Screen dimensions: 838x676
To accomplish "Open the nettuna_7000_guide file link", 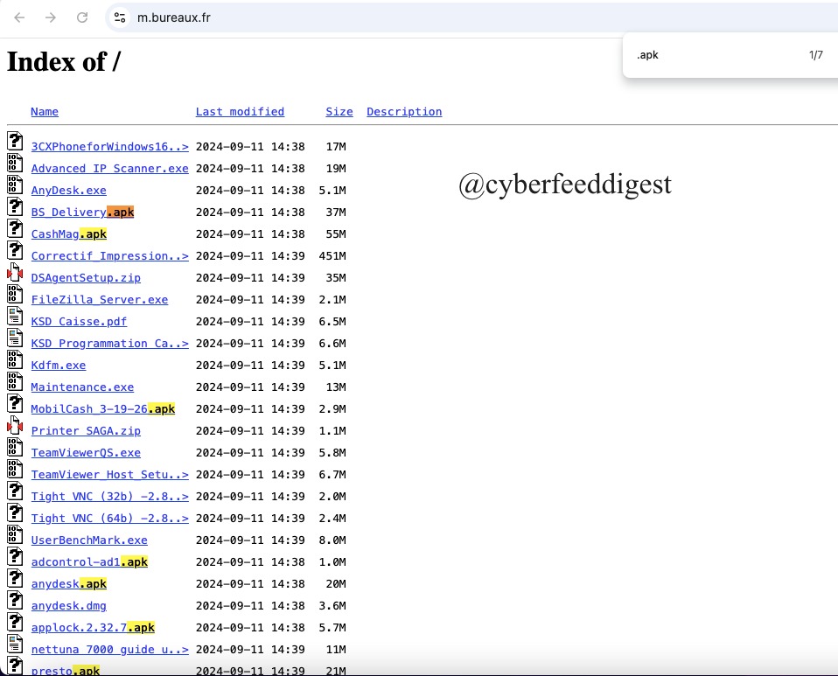I will coord(109,650).
